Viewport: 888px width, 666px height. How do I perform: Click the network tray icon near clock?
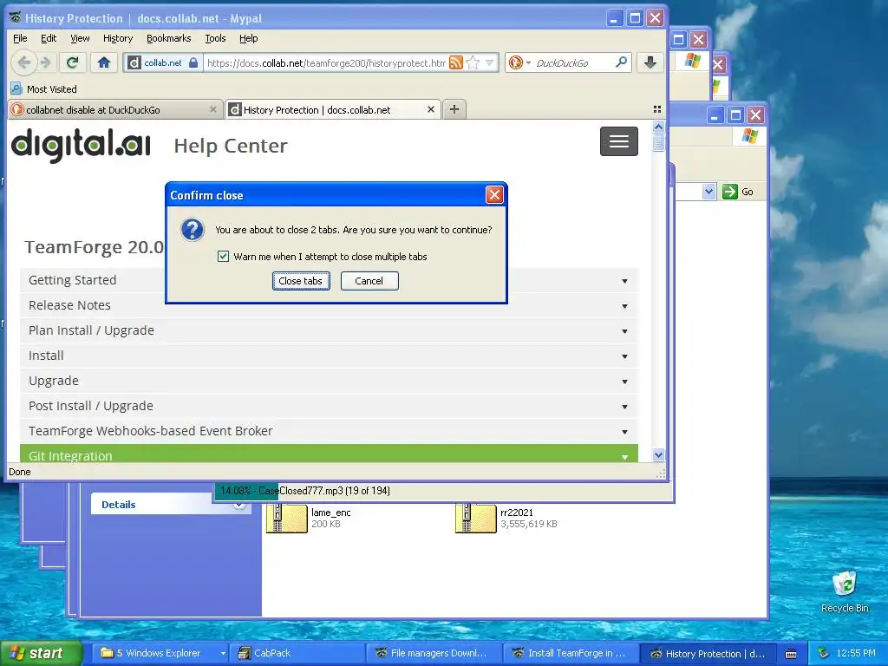824,653
